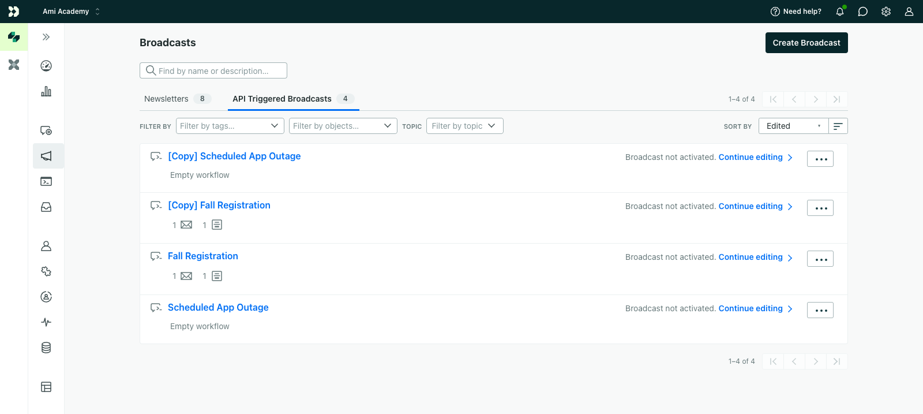Switch to the Newsletters tab
The height and width of the screenshot is (414, 923).
point(166,99)
